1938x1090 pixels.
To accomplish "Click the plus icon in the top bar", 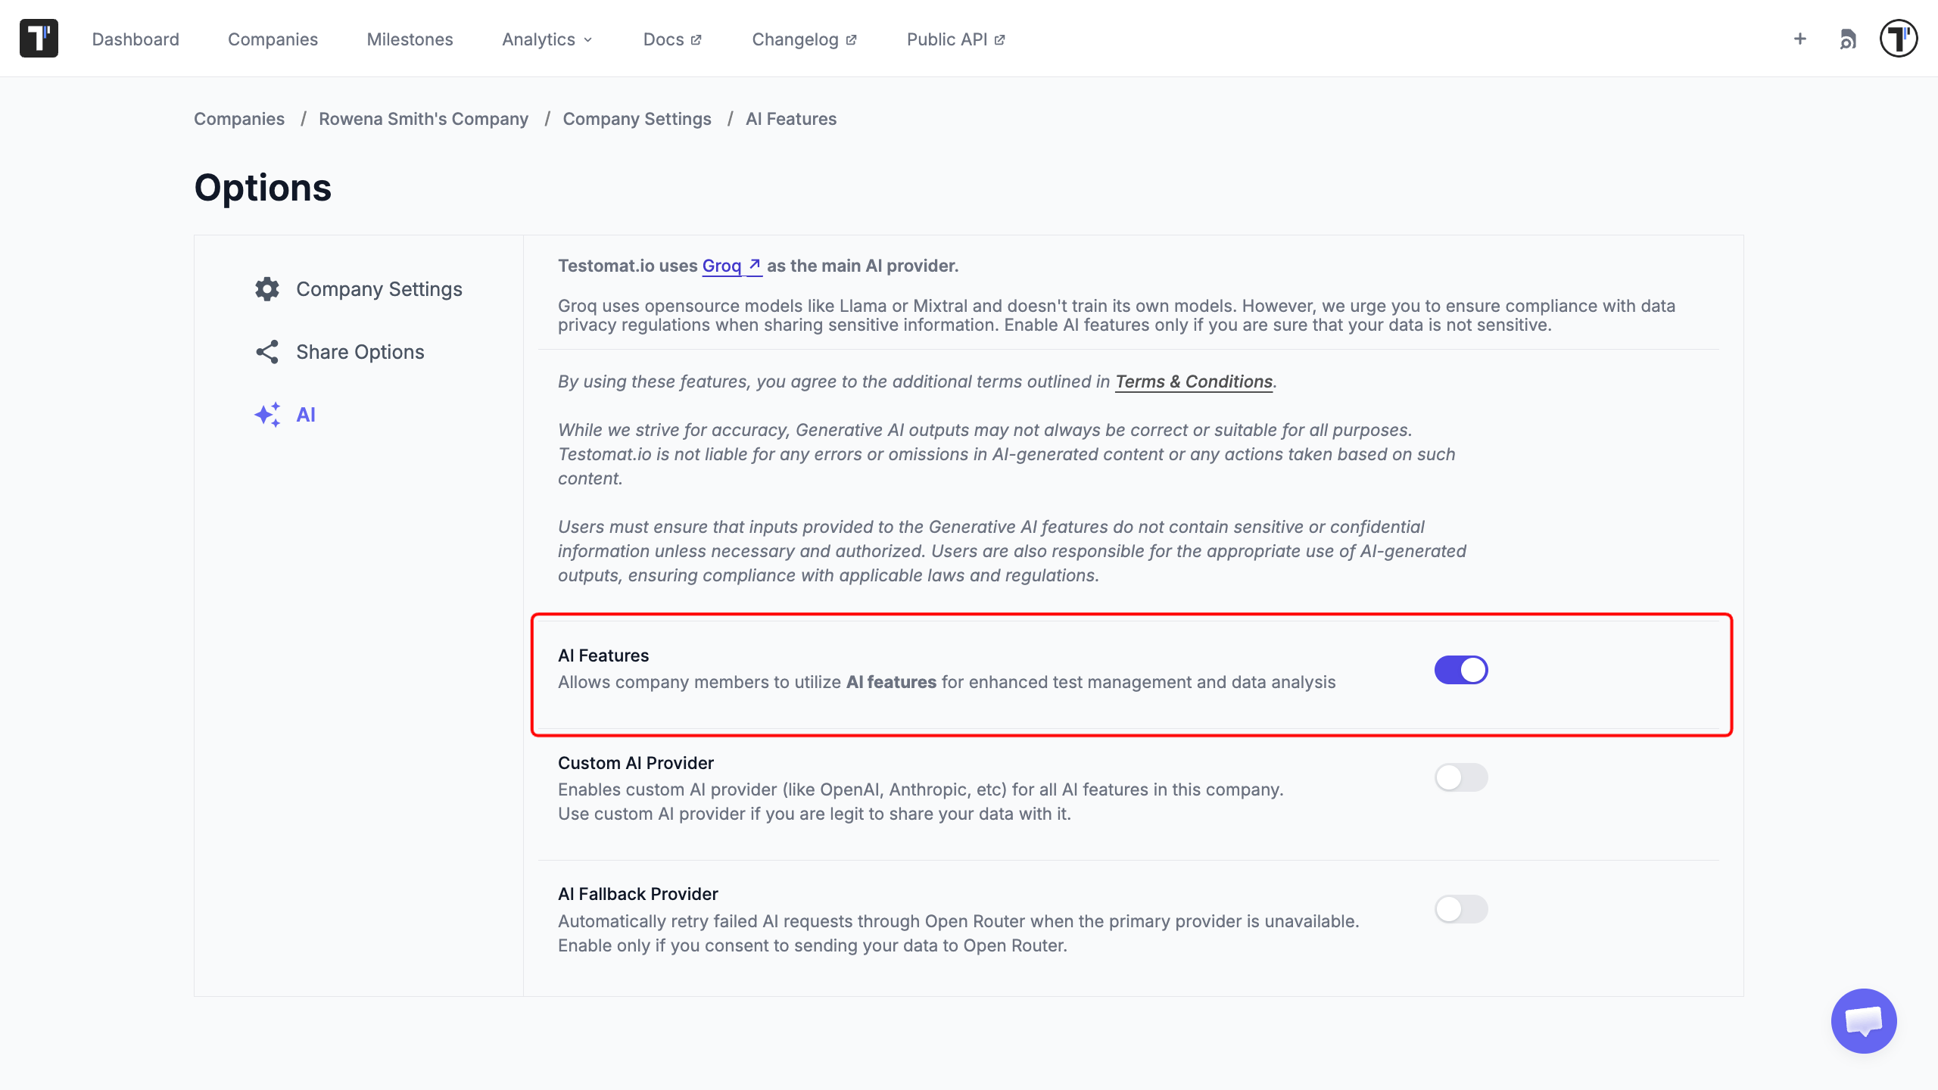I will (1800, 39).
